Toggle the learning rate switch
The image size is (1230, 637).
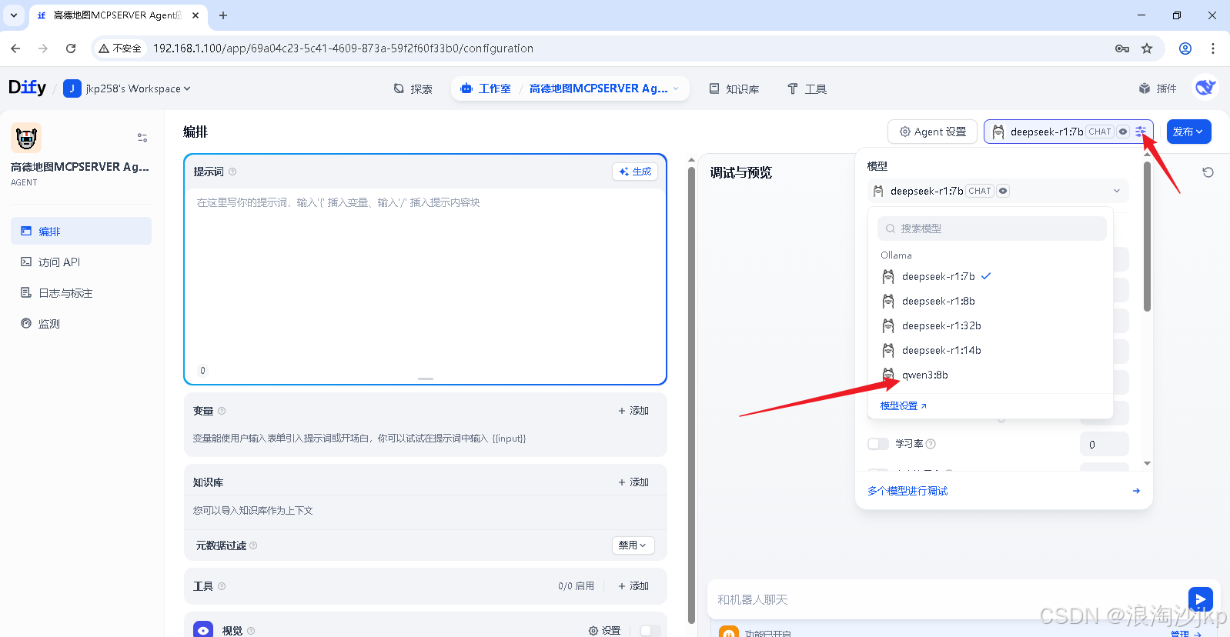coord(878,444)
